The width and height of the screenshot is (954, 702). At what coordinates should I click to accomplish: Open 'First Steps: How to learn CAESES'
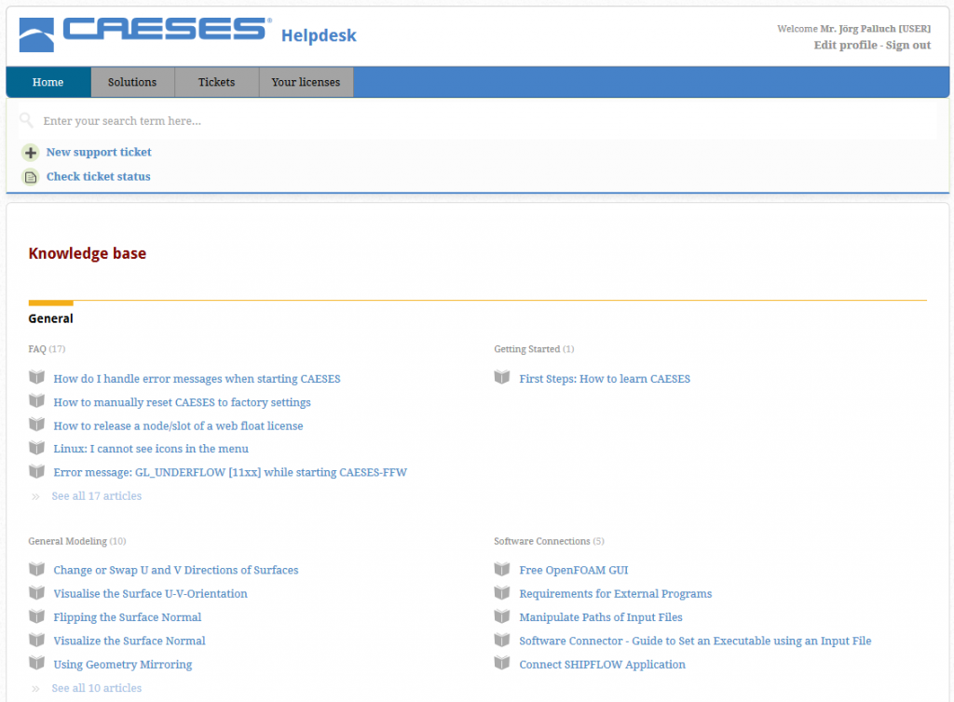tap(605, 379)
